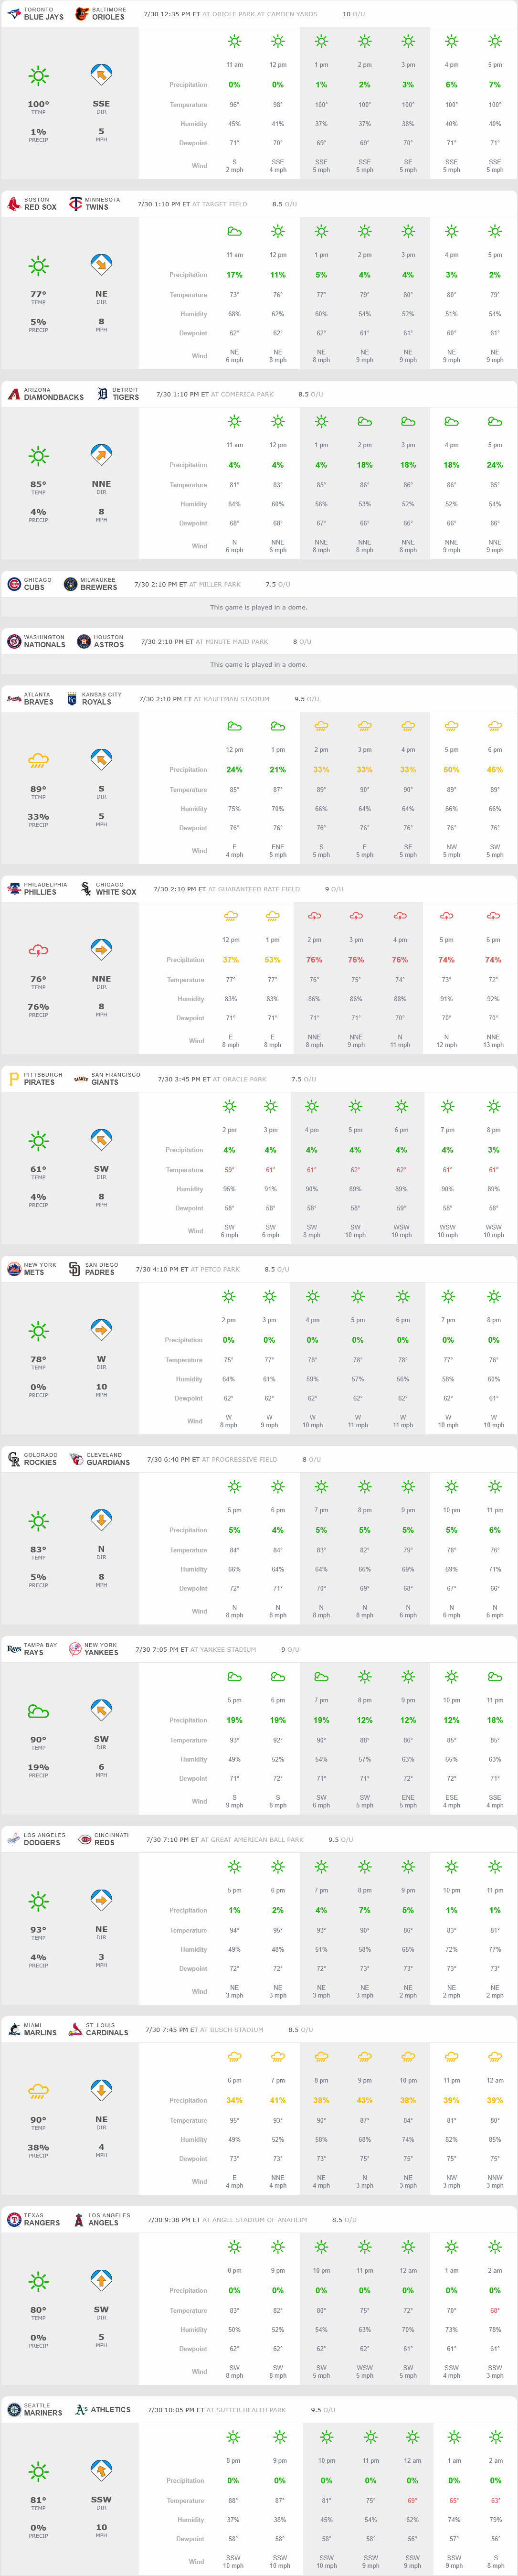Screen dimensions: 518x2576
Task: Click the ASTROS team name link
Action: coord(109,644)
